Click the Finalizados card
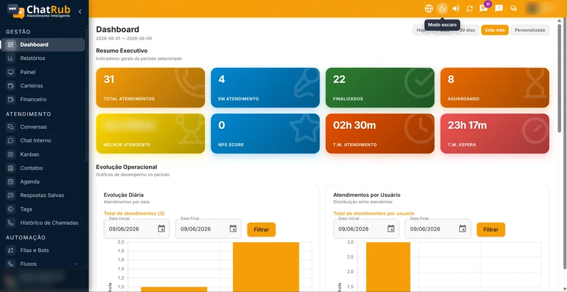 380,87
